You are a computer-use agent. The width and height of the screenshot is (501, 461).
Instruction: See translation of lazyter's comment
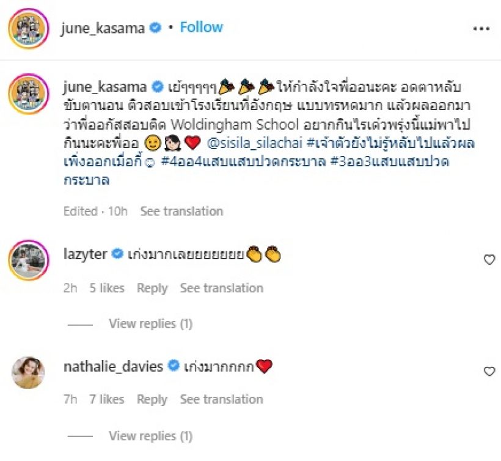pyautogui.click(x=221, y=288)
